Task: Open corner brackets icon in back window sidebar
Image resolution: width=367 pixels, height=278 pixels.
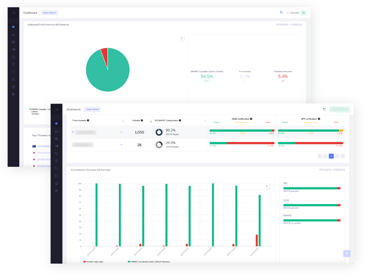Action: 14,79
